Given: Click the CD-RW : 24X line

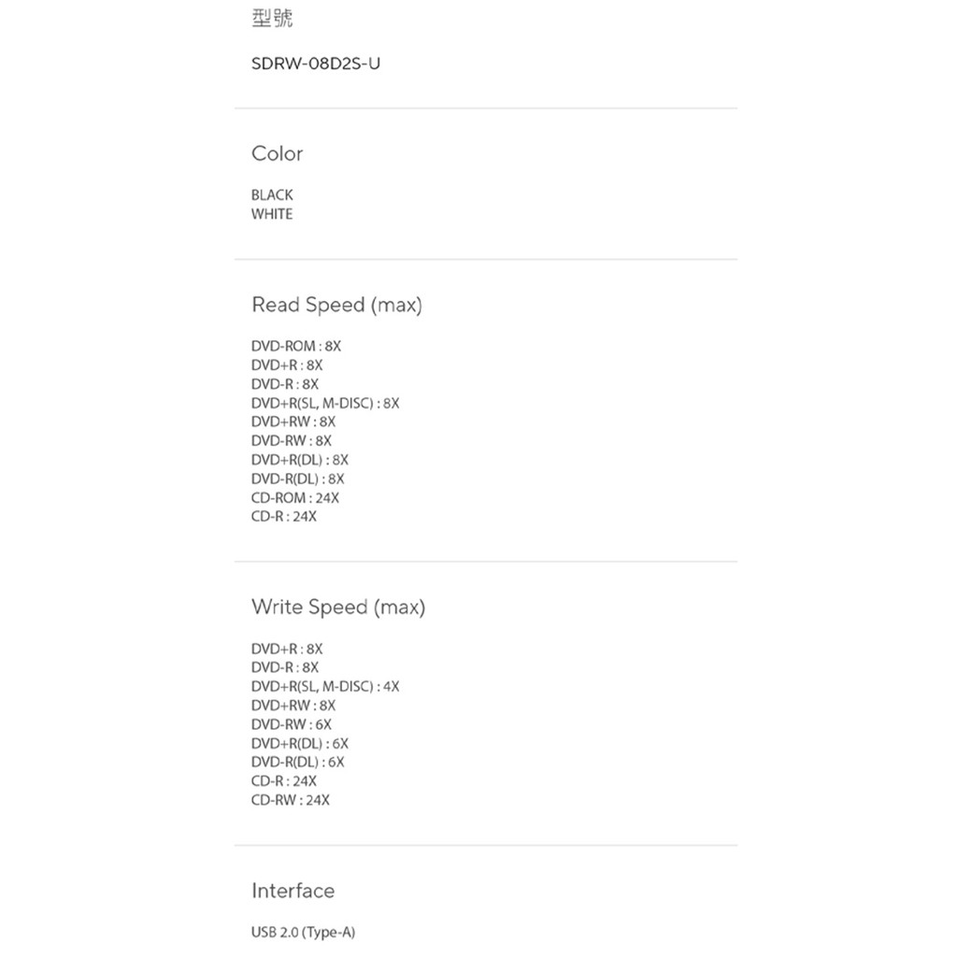Looking at the screenshot, I should click(x=291, y=801).
